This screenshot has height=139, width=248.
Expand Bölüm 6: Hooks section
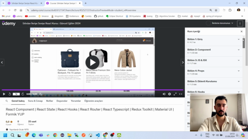(x=214, y=92)
